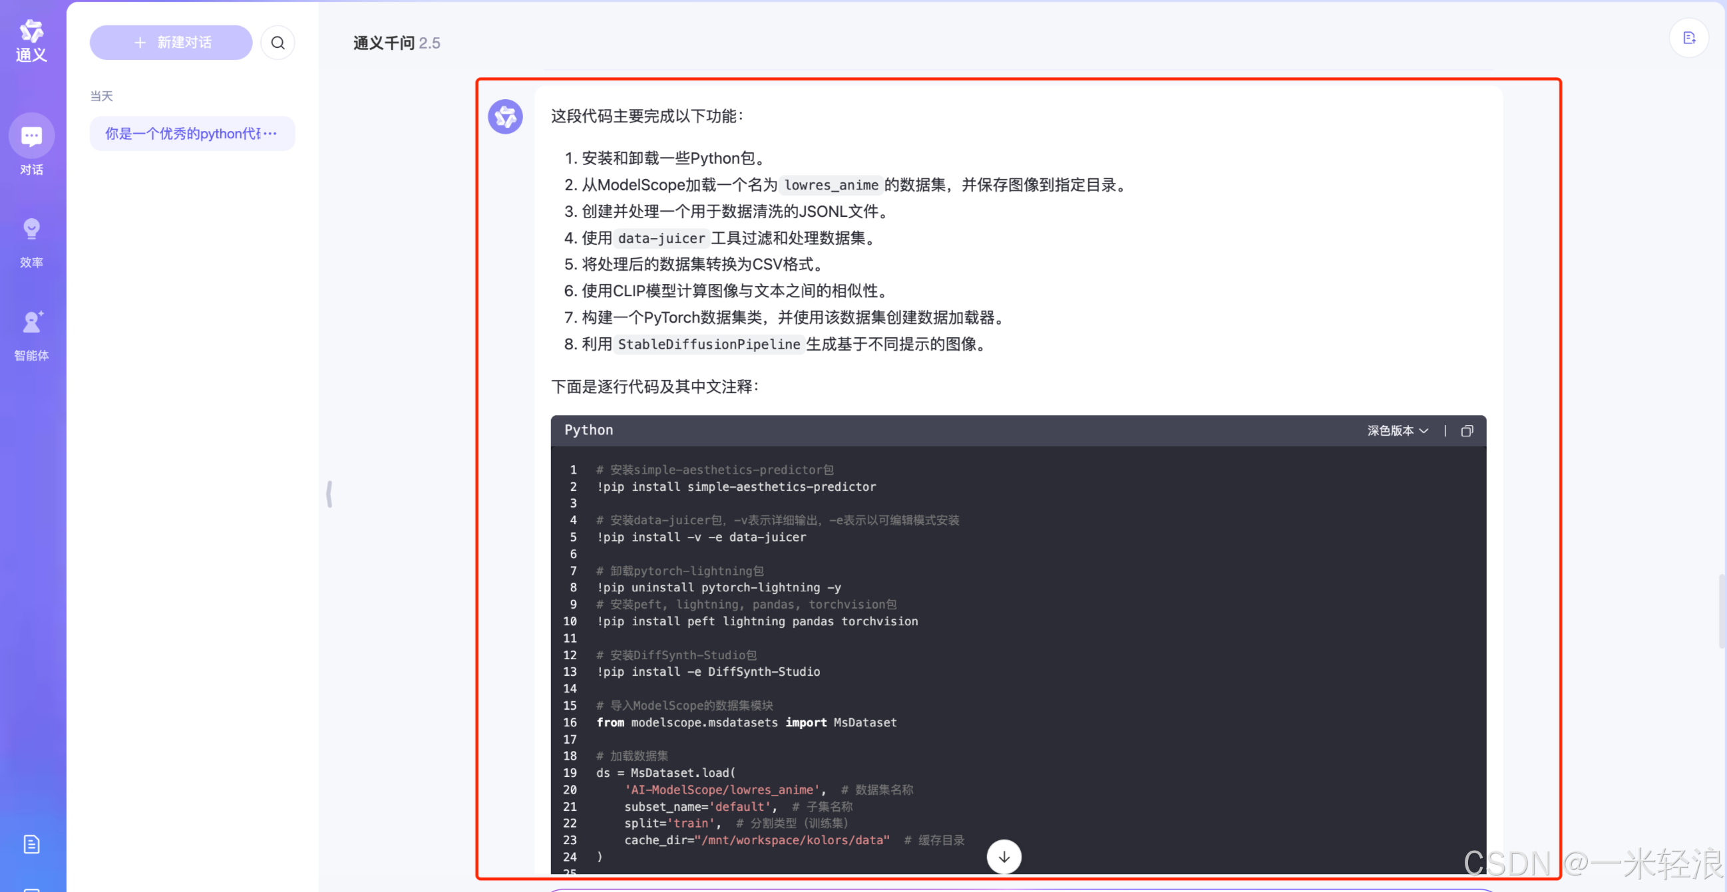Open the 智能体 agents section
The width and height of the screenshot is (1727, 892).
click(x=31, y=333)
